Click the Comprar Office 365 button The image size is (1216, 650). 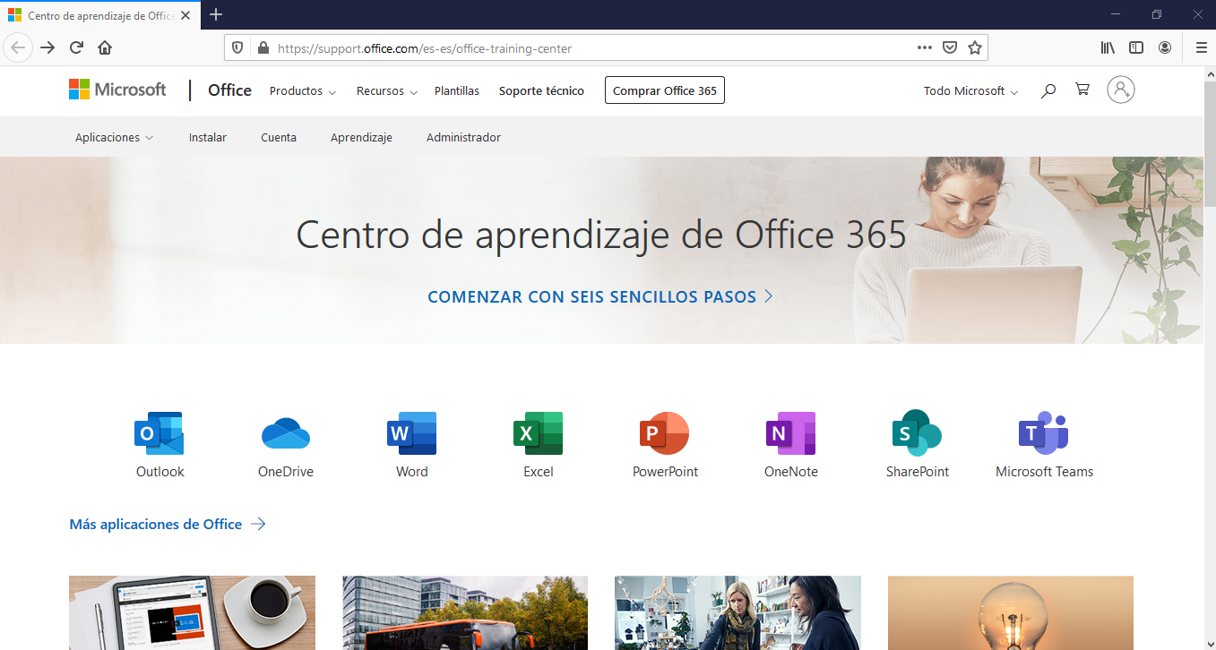point(664,90)
